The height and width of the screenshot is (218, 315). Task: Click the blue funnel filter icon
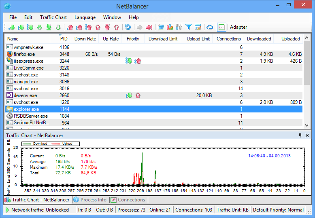[x=189, y=27]
